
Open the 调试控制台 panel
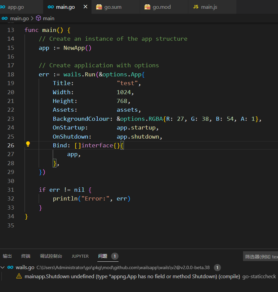coord(51,256)
